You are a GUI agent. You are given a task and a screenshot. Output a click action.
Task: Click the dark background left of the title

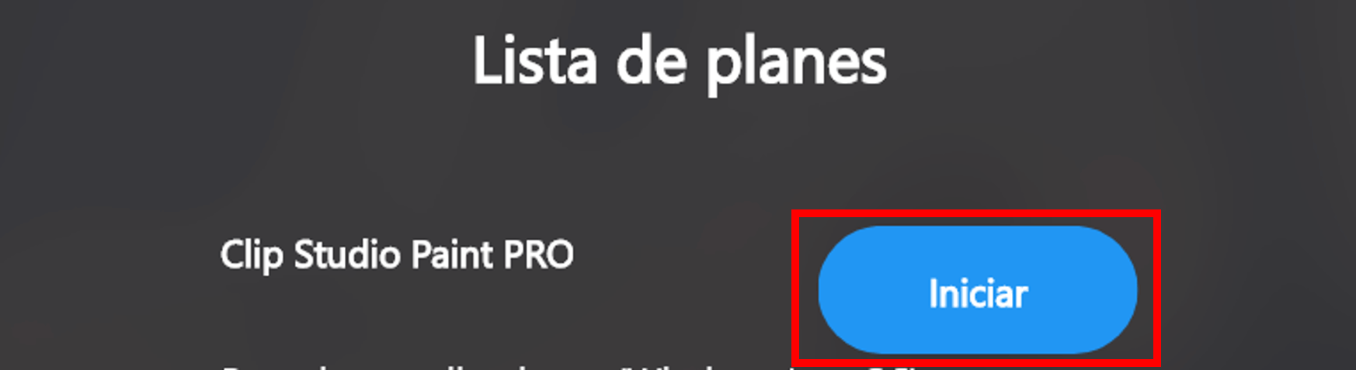pyautogui.click(x=233, y=62)
